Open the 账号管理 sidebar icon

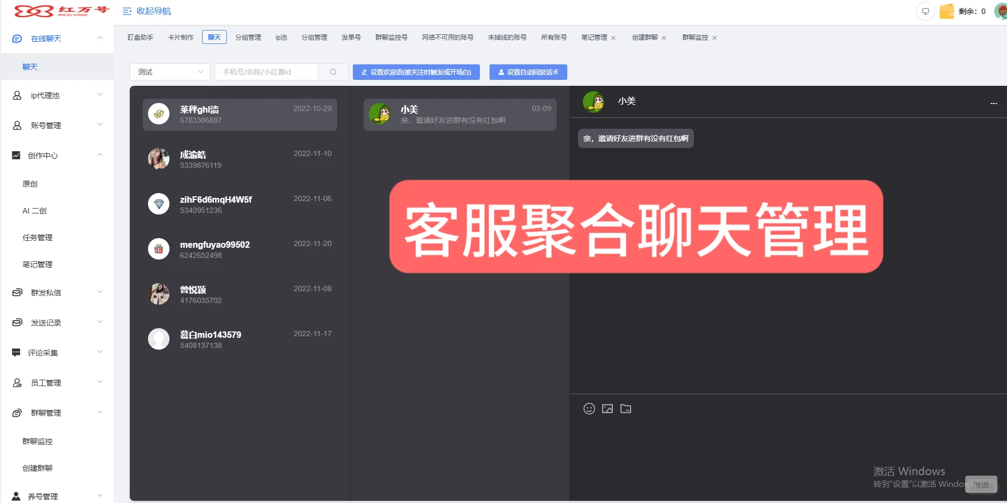pos(16,125)
